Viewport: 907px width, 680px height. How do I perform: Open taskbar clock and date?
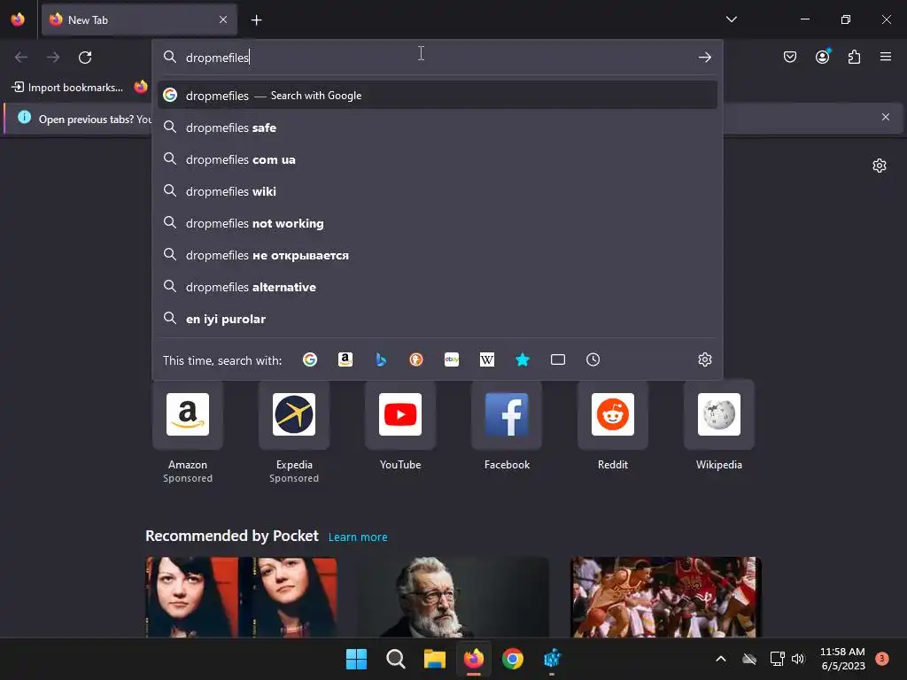[843, 659]
